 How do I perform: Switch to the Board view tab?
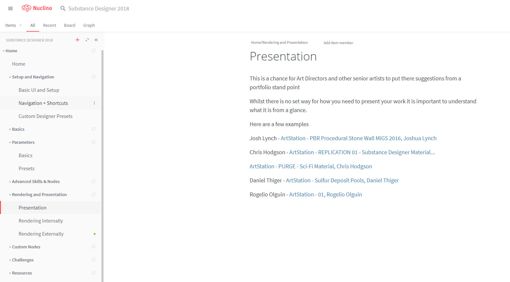click(70, 25)
